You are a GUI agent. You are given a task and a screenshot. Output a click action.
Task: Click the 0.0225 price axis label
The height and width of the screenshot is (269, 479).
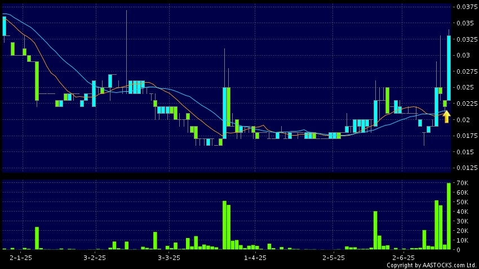(x=467, y=104)
